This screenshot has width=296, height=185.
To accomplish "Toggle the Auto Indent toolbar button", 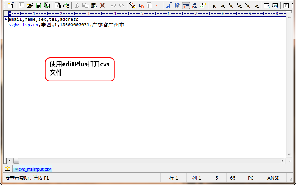I will [x=186, y=5].
